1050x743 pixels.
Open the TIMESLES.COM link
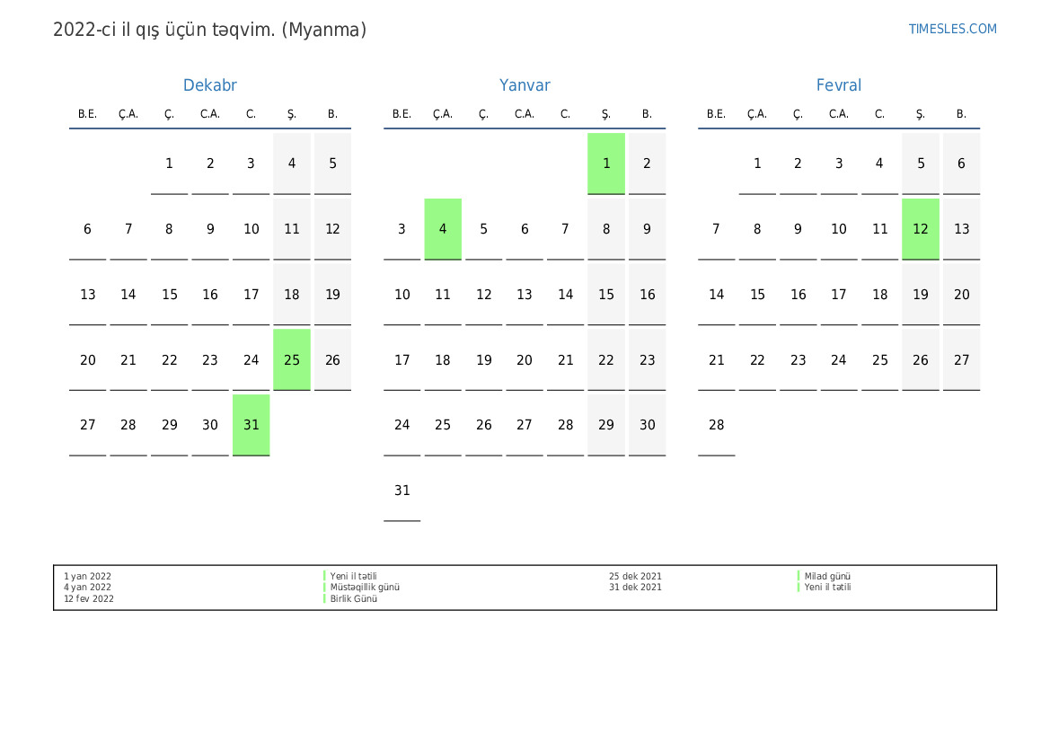952,29
